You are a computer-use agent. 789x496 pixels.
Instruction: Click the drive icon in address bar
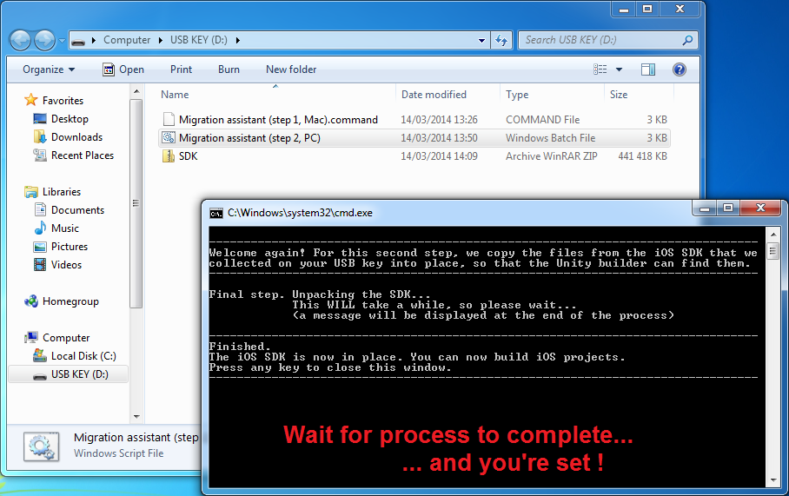pyautogui.click(x=78, y=41)
